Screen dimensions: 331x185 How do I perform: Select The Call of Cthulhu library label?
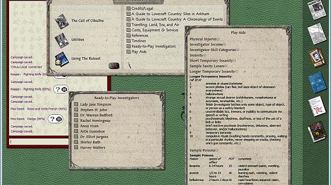pos(88,21)
